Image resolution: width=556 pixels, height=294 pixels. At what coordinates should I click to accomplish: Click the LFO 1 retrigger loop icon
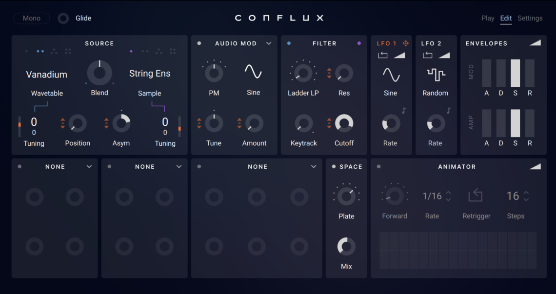point(382,55)
